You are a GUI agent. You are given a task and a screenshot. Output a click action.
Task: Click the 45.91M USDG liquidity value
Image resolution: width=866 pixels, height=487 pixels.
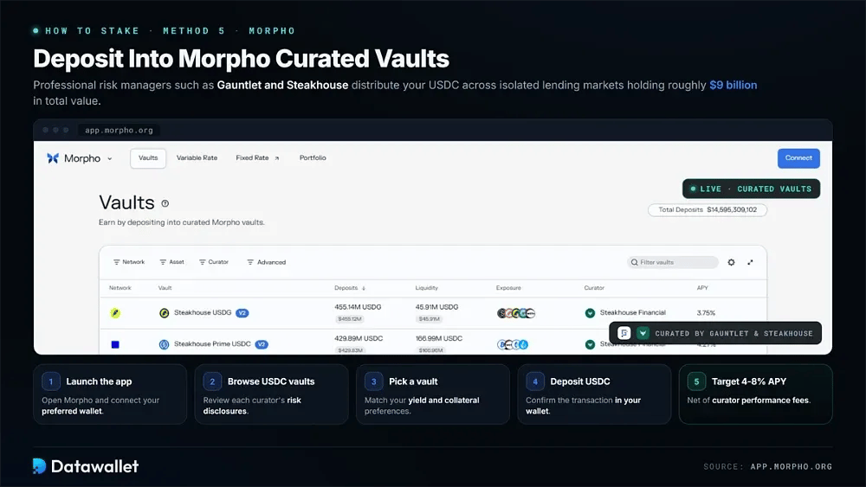[x=436, y=307]
